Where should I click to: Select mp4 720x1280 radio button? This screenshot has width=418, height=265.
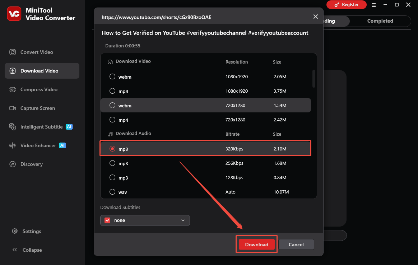tap(112, 120)
